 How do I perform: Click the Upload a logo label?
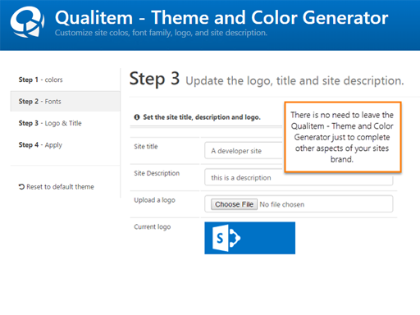click(x=154, y=200)
